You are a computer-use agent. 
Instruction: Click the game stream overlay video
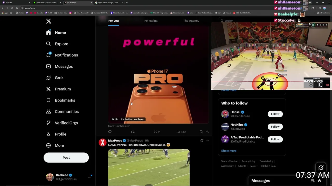coord(271,56)
